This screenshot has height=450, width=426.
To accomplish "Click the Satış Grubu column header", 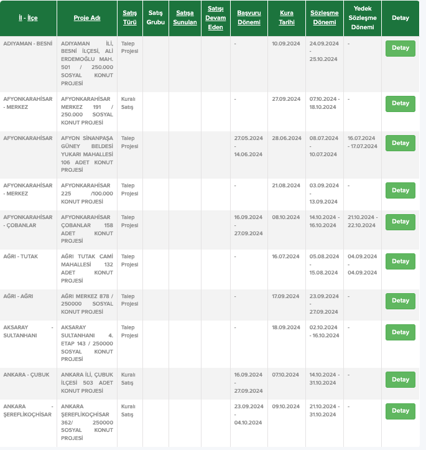I will coord(155,17).
